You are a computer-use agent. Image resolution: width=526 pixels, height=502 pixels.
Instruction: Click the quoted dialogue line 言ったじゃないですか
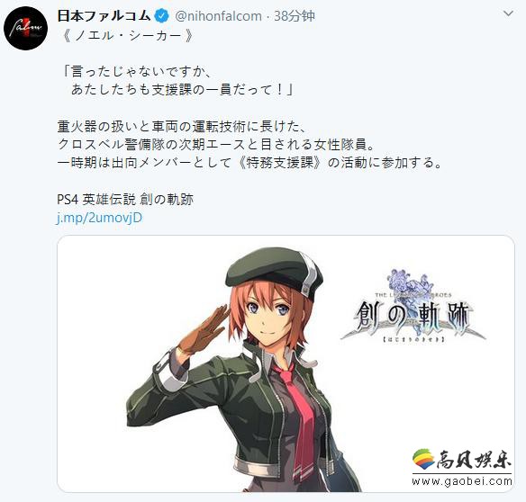pyautogui.click(x=137, y=71)
